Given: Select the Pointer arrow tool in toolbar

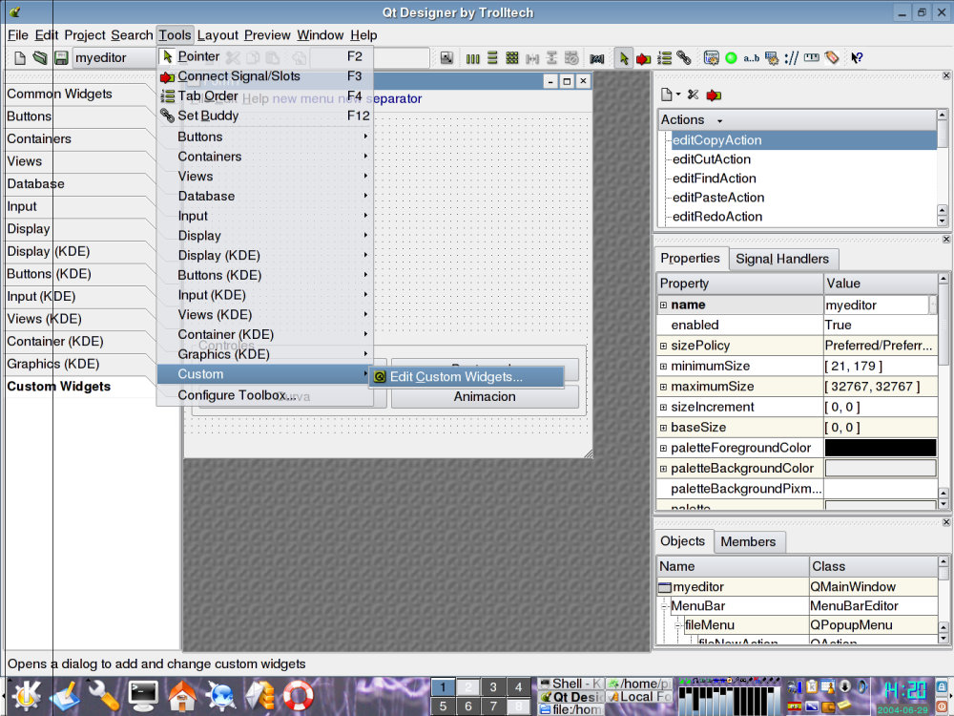Looking at the screenshot, I should click(623, 58).
